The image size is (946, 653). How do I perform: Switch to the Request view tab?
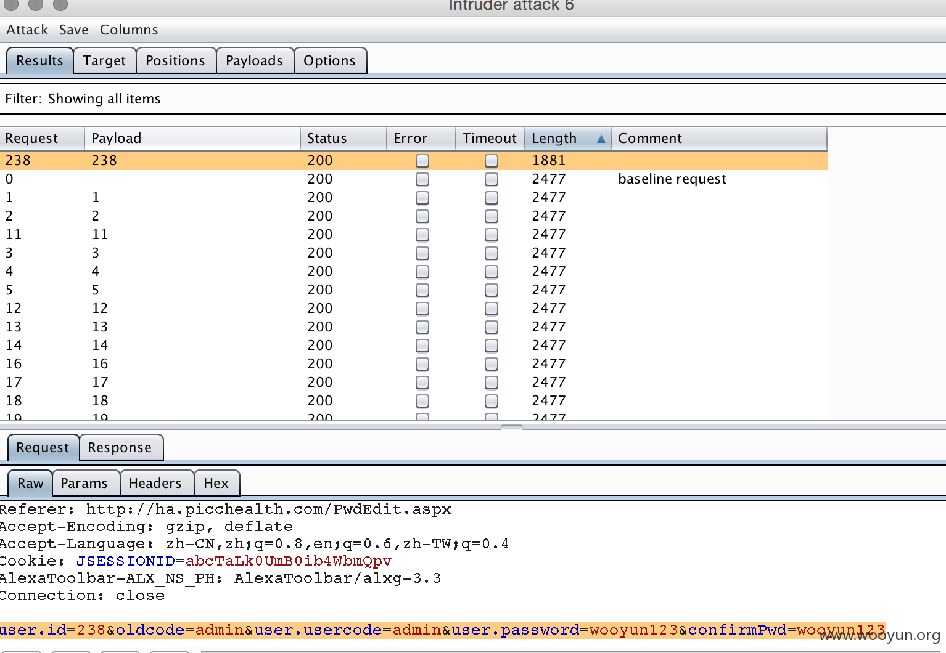tap(43, 447)
